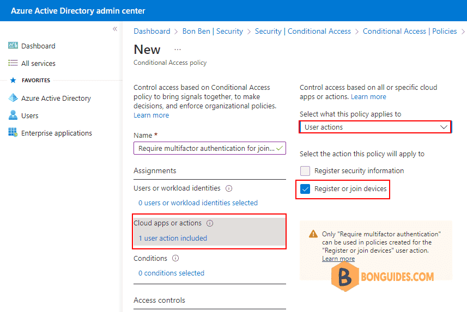Click the 0 conditions selected link
467x312 pixels.
(x=171, y=273)
